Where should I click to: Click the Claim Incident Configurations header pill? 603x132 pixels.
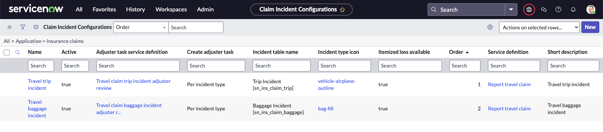301,10
